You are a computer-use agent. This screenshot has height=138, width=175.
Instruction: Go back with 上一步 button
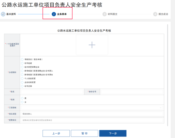pos(56,133)
